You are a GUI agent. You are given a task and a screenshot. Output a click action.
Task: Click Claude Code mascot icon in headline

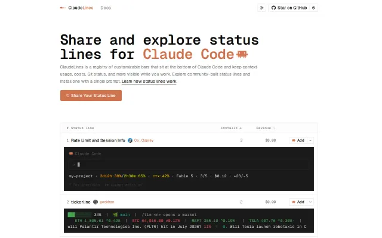[242, 54]
